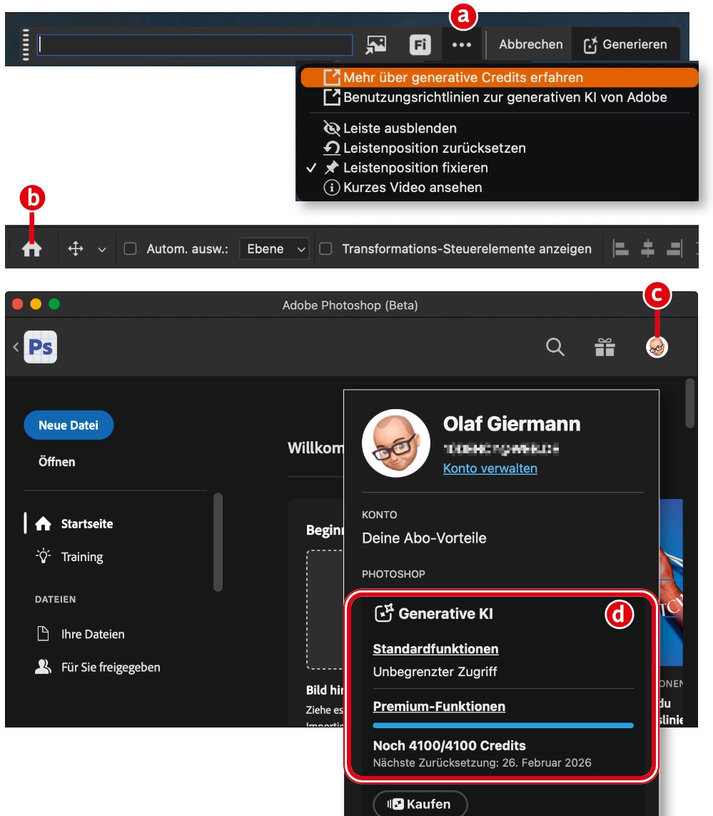Image resolution: width=713 pixels, height=816 pixels.
Task: Expand the Move tool preset chevron
Action: 102,249
